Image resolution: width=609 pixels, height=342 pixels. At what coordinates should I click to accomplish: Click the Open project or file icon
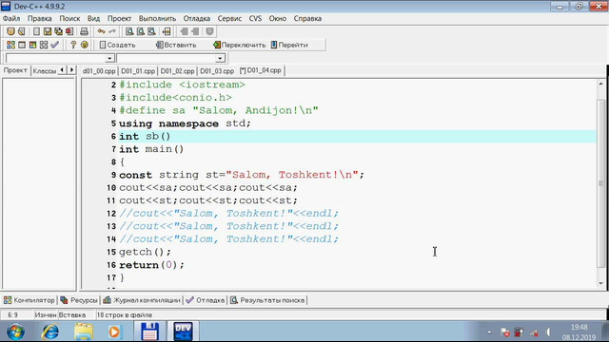click(x=10, y=31)
